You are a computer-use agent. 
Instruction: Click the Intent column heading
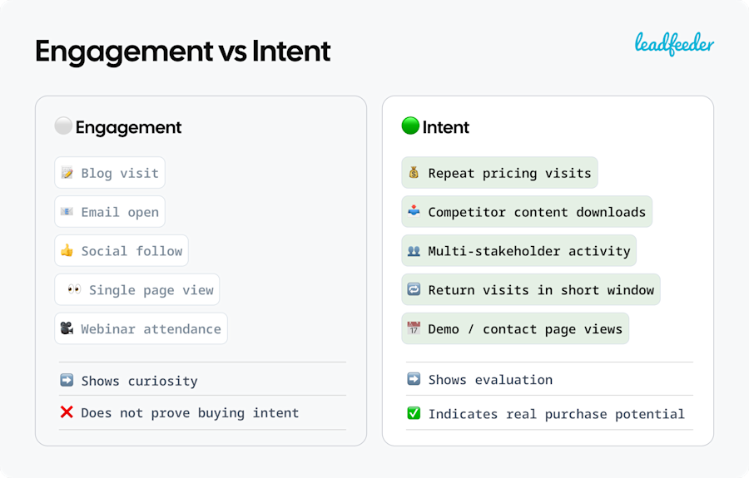coord(446,127)
